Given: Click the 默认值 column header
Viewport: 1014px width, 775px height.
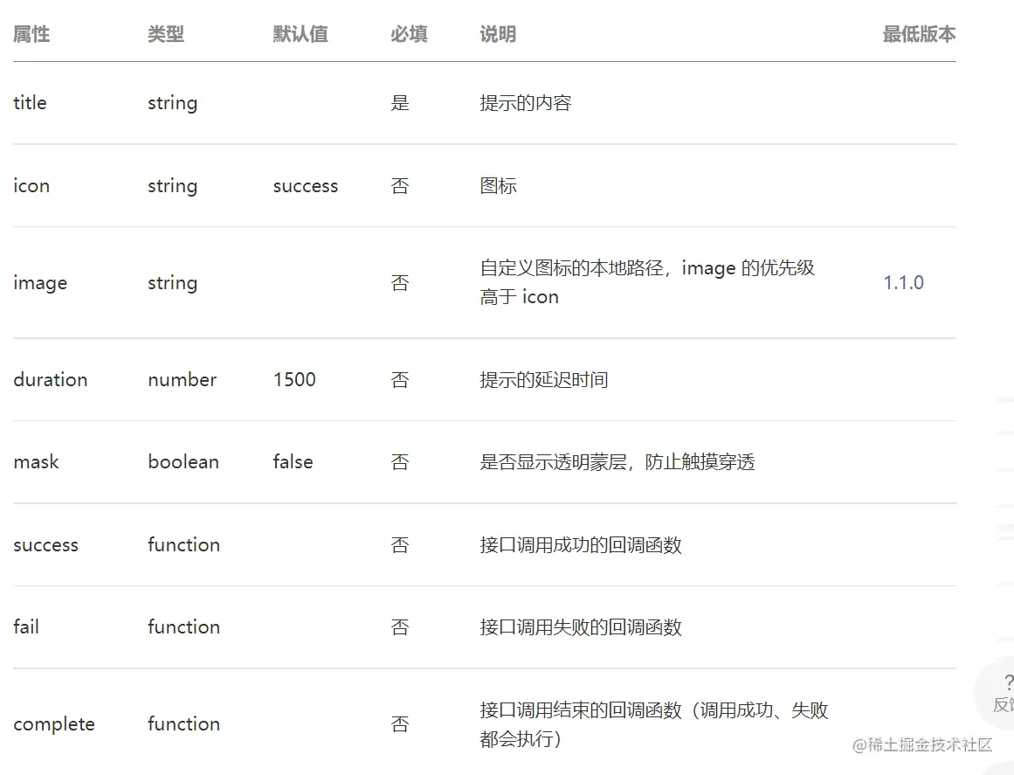Looking at the screenshot, I should [300, 34].
